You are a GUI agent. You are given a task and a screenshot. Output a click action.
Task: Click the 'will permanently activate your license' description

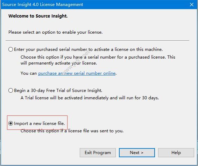tap(59, 63)
